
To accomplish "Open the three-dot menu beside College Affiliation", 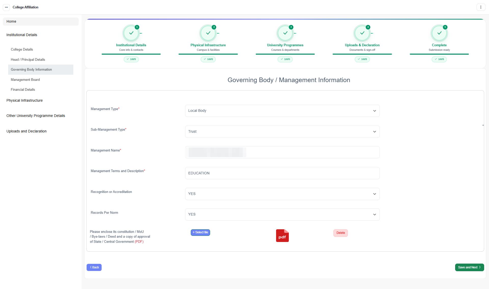I will click(x=6, y=7).
